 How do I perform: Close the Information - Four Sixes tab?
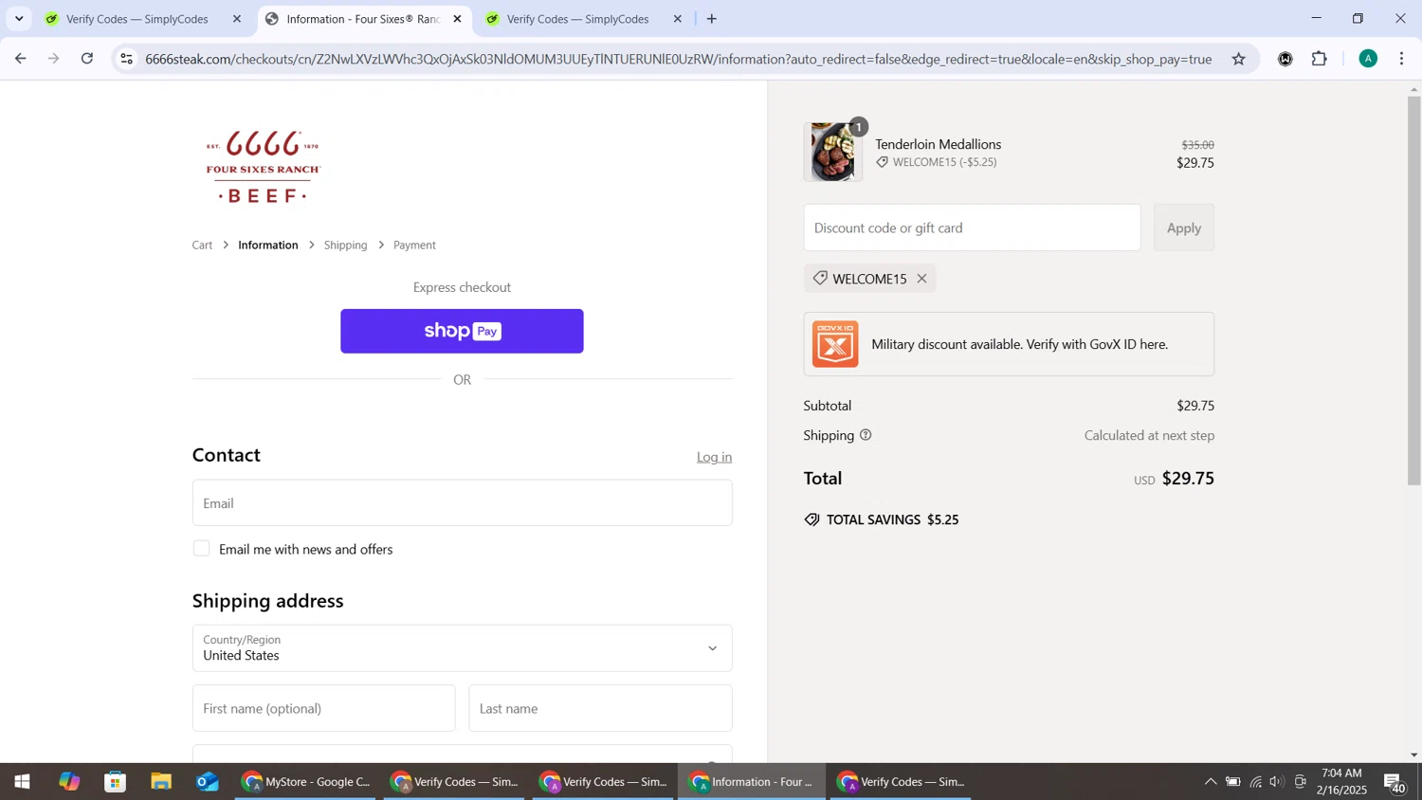point(457,19)
